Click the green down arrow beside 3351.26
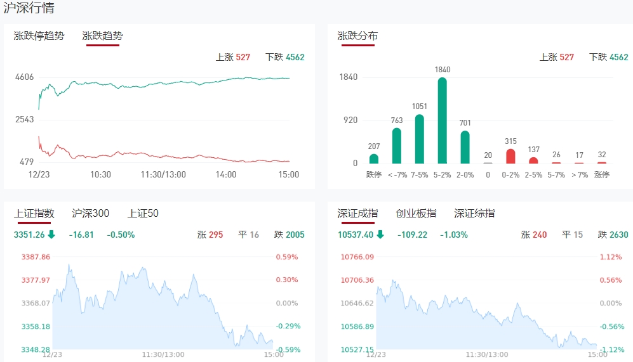The height and width of the screenshot is (362, 633). (x=51, y=234)
